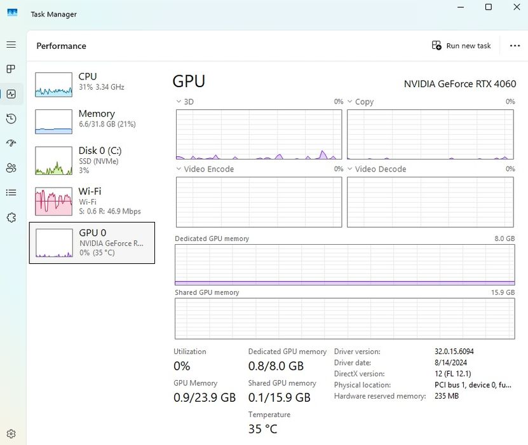Open Task Manager settings gear
528x445 pixels.
click(11, 434)
